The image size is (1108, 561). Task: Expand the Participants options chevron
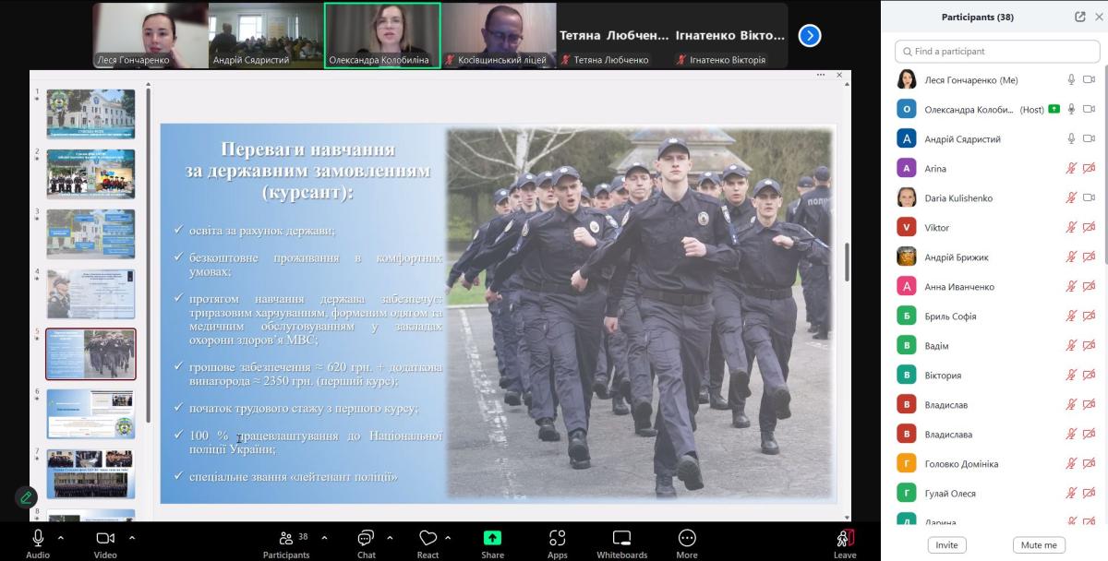pos(322,537)
